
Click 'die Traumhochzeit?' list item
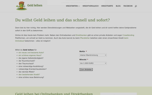tap(27, 61)
